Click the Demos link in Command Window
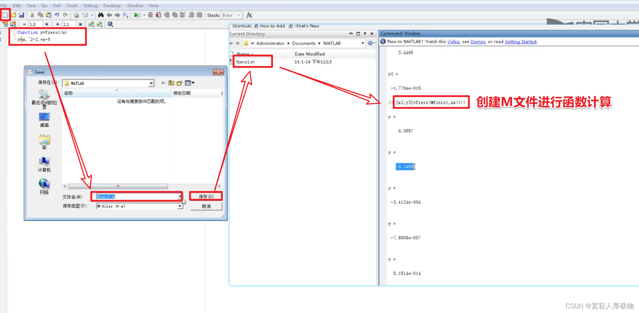This screenshot has width=639, height=313. (478, 42)
